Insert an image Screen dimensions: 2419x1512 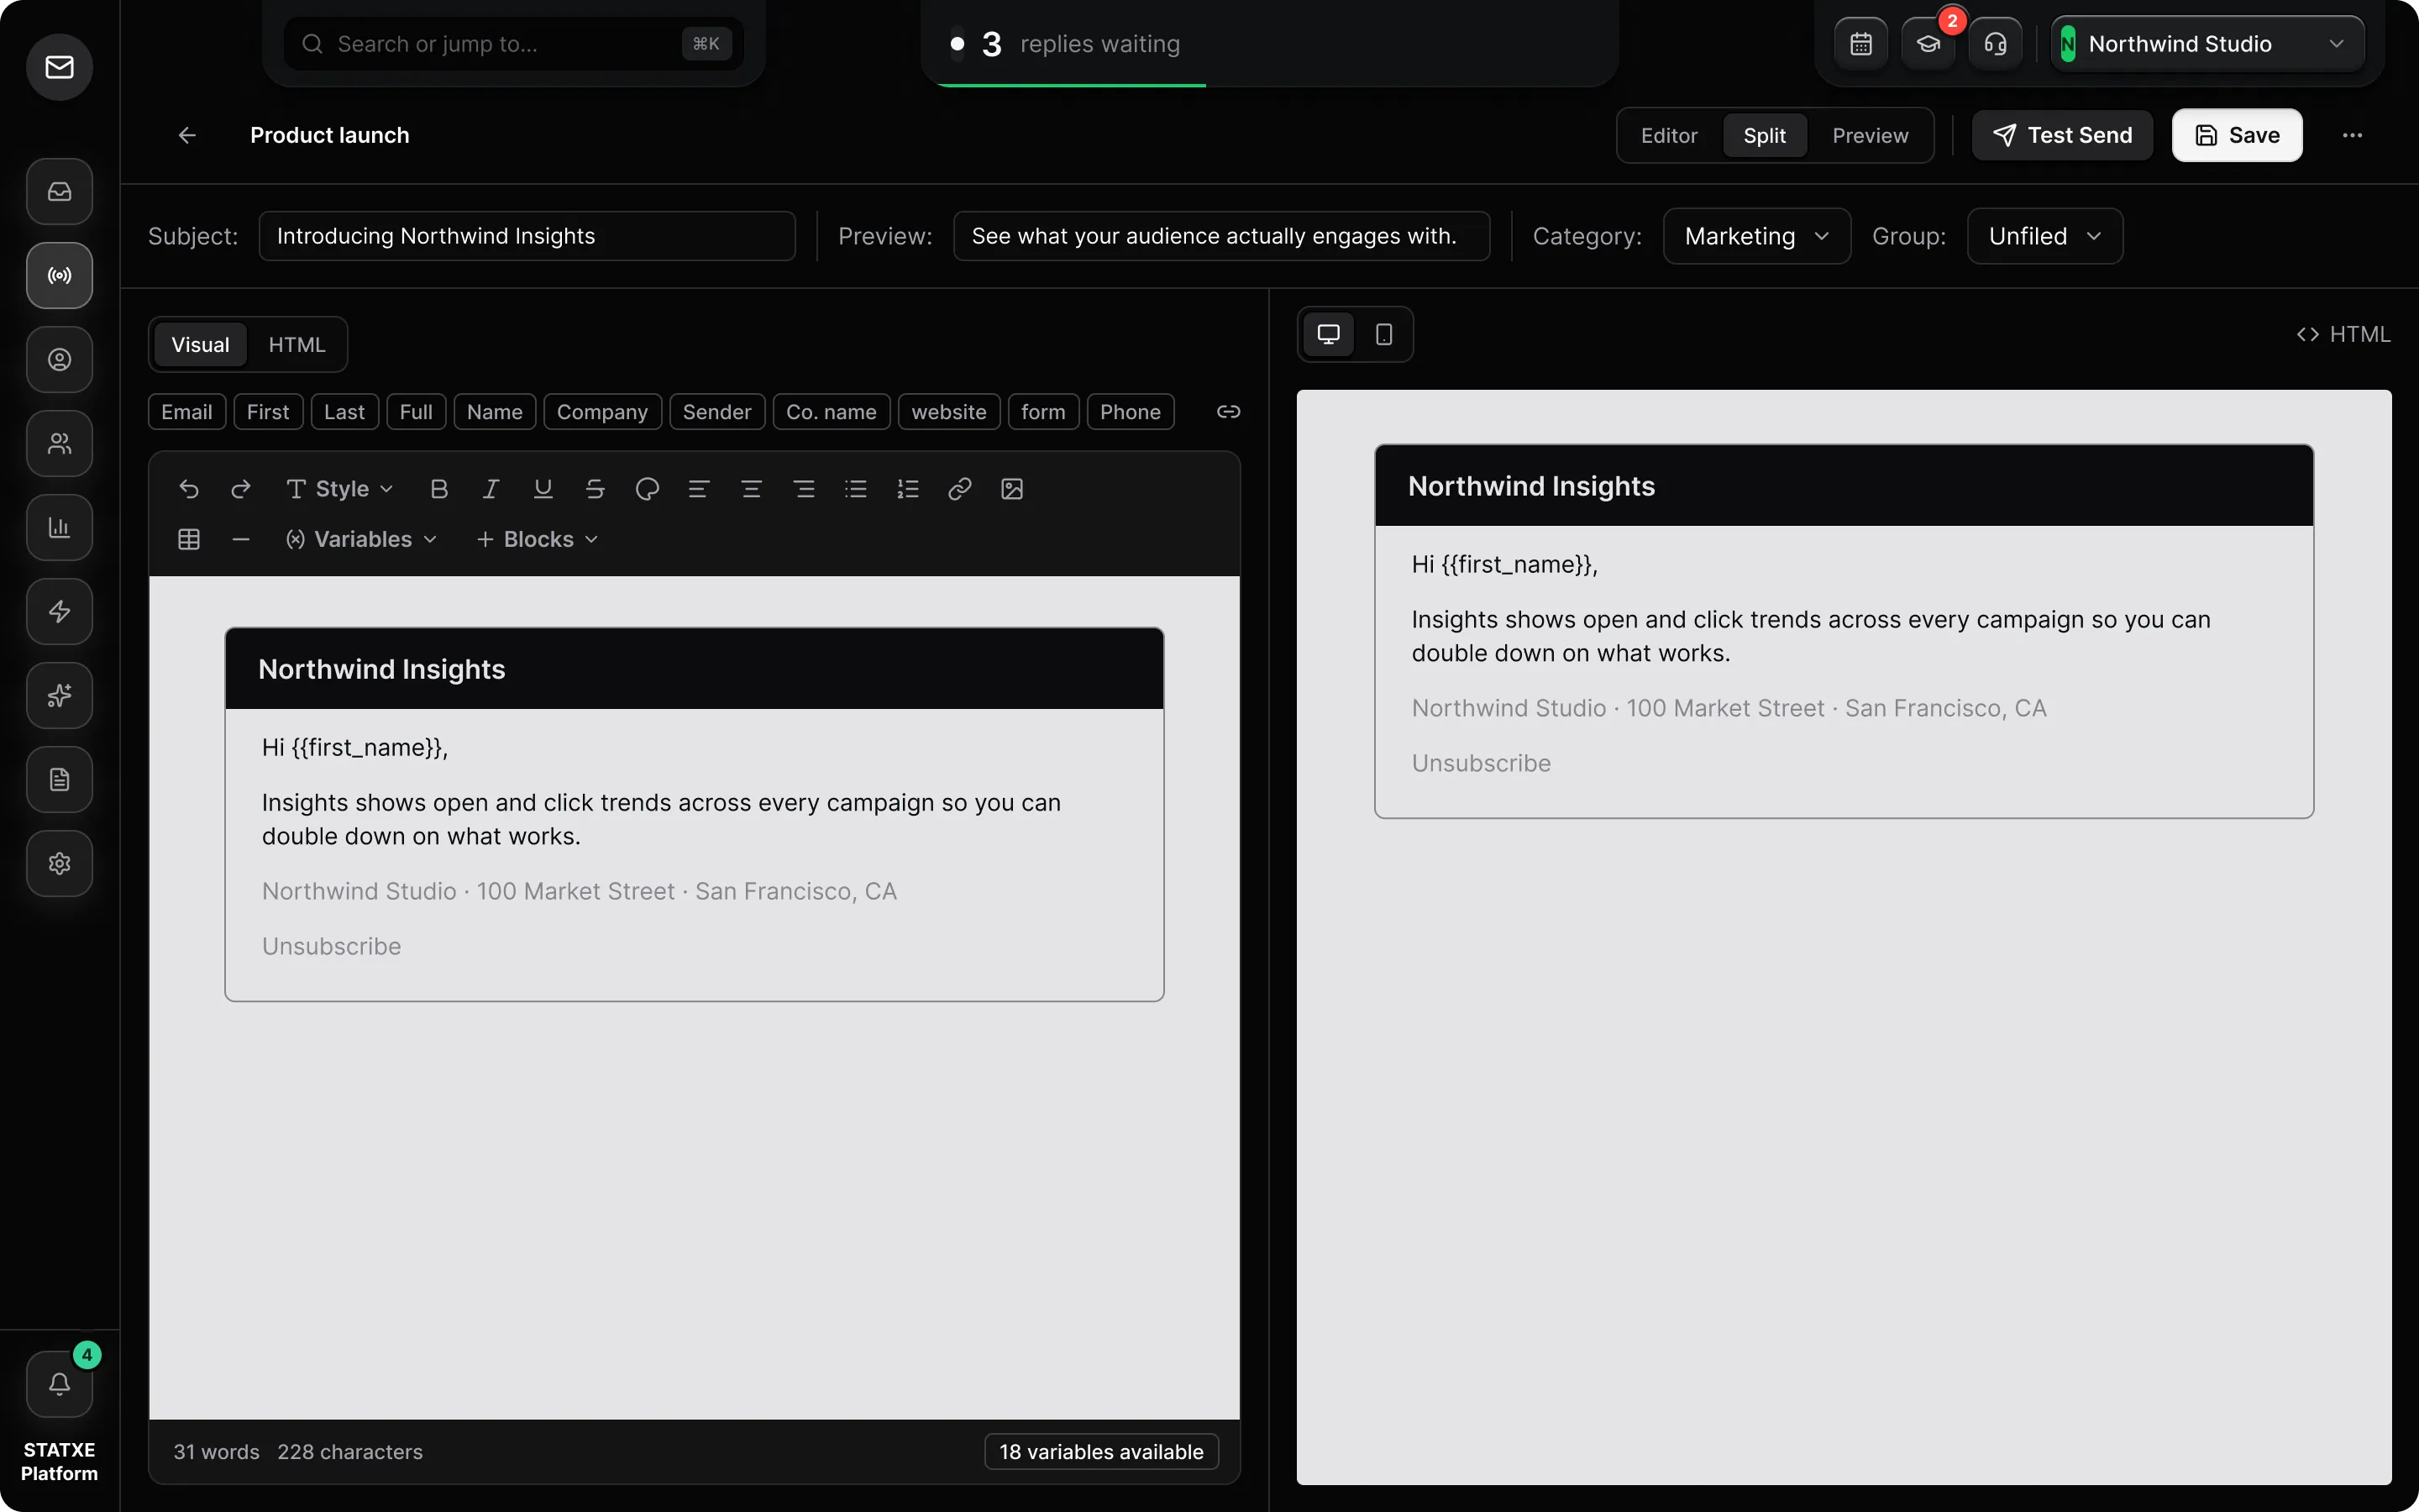point(1011,489)
